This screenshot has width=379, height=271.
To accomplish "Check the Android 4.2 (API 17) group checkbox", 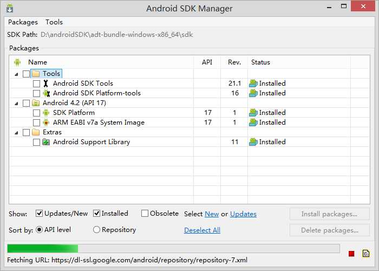I will point(26,104).
